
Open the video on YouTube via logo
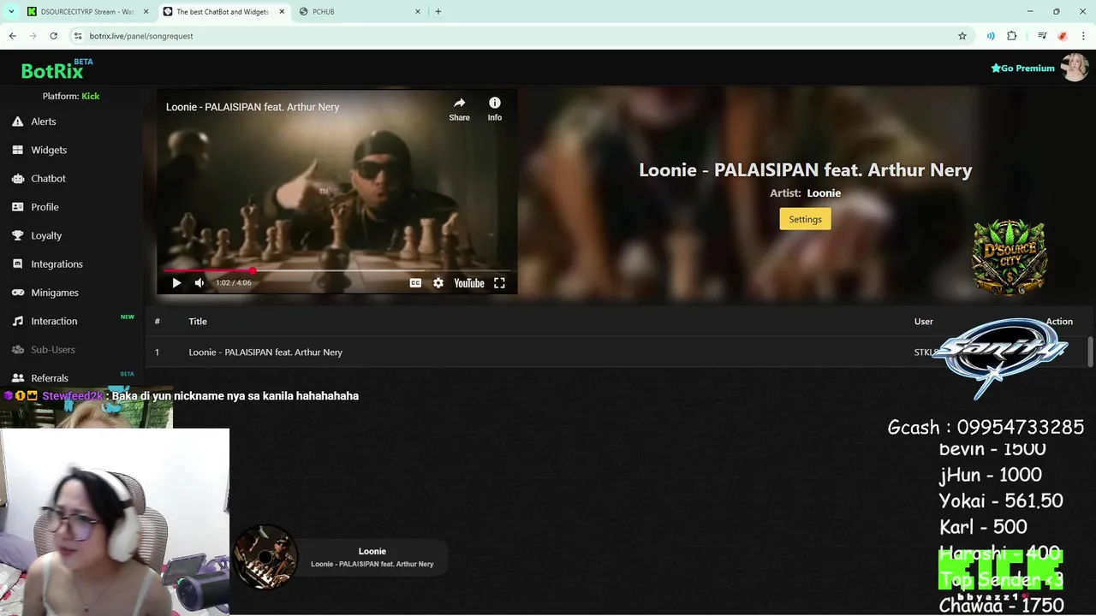point(468,283)
